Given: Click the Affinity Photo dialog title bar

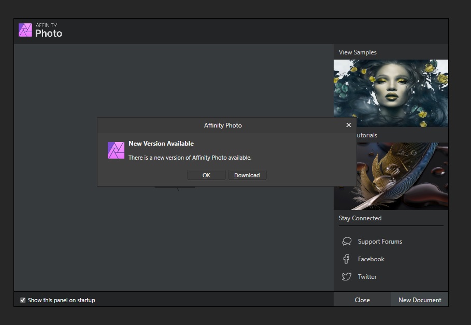Looking at the screenshot, I should click(x=223, y=125).
